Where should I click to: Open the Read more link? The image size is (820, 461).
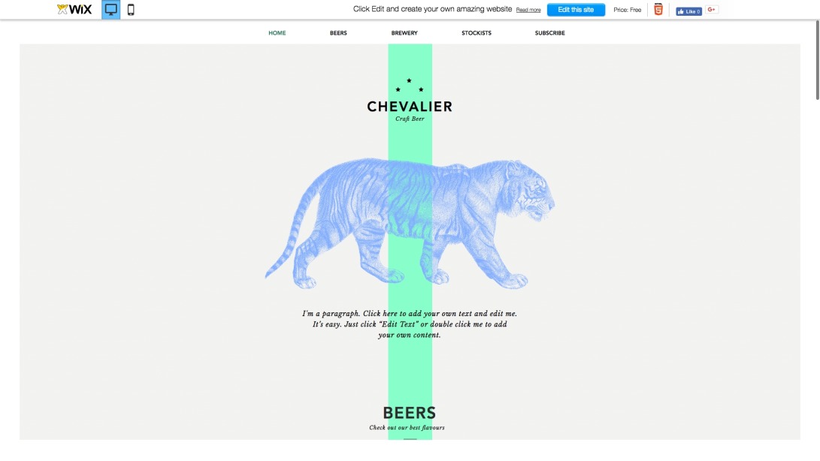(x=528, y=10)
